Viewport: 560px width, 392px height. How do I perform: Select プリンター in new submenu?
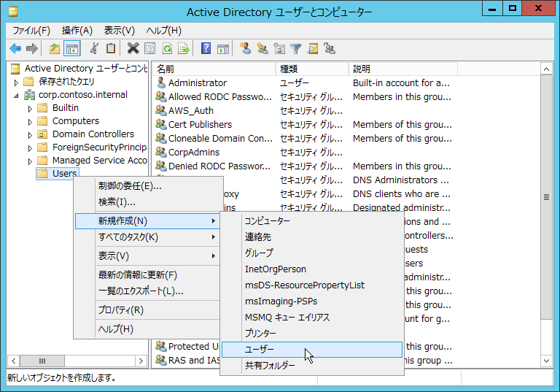tap(312, 334)
